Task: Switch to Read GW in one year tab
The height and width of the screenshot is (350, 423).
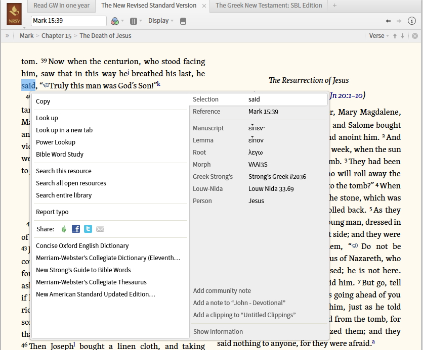Action: [x=62, y=6]
